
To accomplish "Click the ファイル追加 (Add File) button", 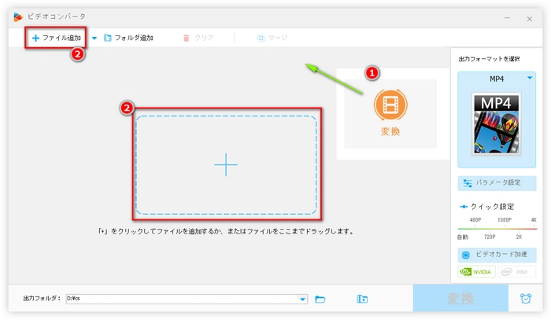I will (56, 38).
